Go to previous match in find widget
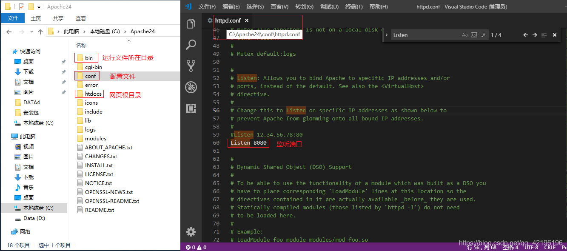This screenshot has width=567, height=251. coord(525,35)
